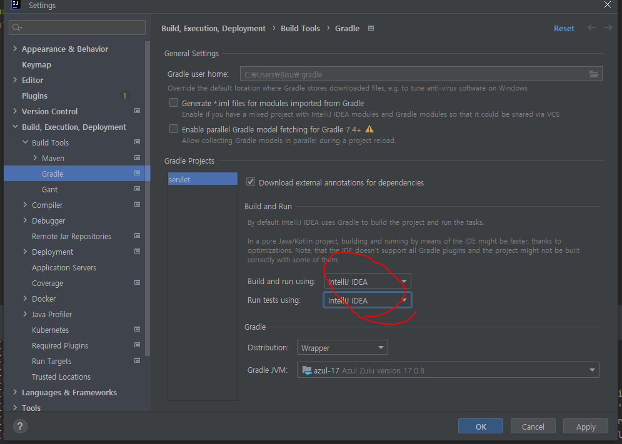Click project-level icon on Gant row
This screenshot has width=622, height=444.
coord(138,189)
